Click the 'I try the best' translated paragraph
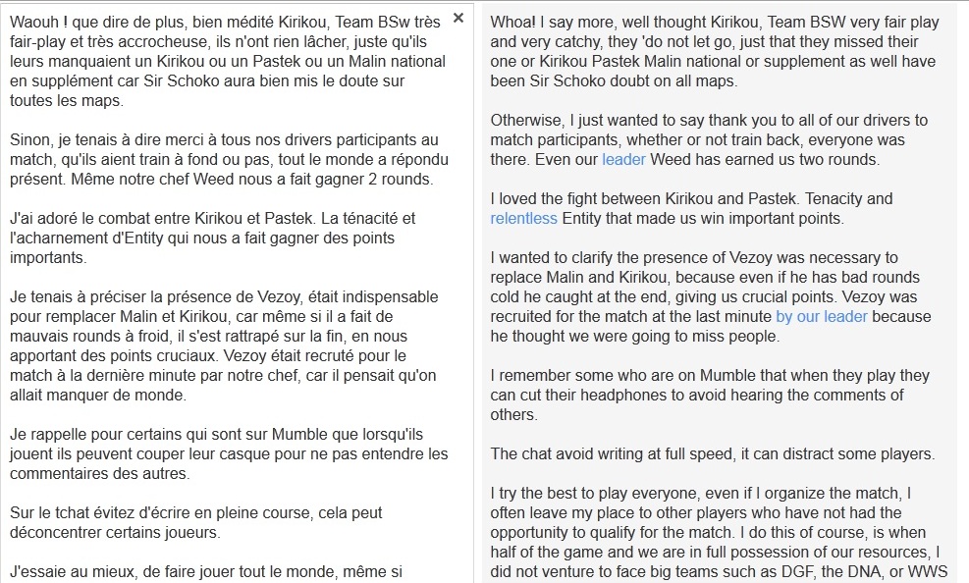 pos(720,532)
